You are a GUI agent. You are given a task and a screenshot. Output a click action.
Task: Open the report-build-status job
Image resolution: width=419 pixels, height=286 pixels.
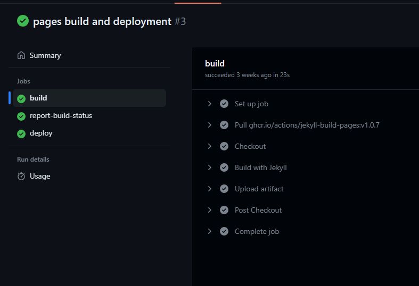point(61,116)
